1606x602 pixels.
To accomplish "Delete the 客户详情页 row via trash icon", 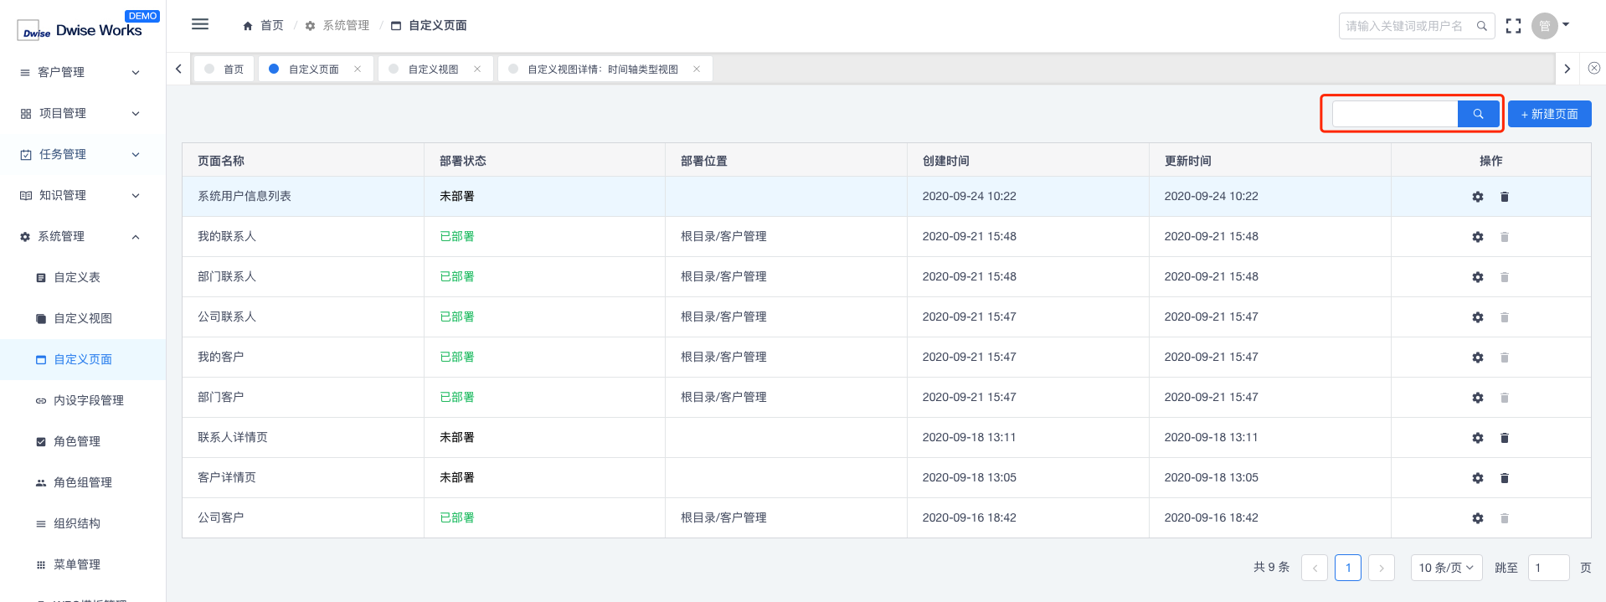I will pos(1505,478).
